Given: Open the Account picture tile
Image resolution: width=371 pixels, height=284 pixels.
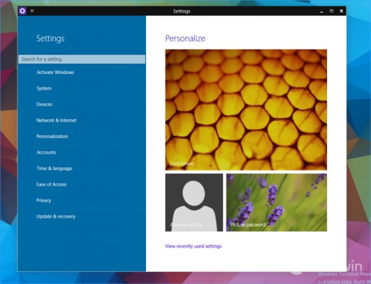Looking at the screenshot, I should tap(194, 203).
